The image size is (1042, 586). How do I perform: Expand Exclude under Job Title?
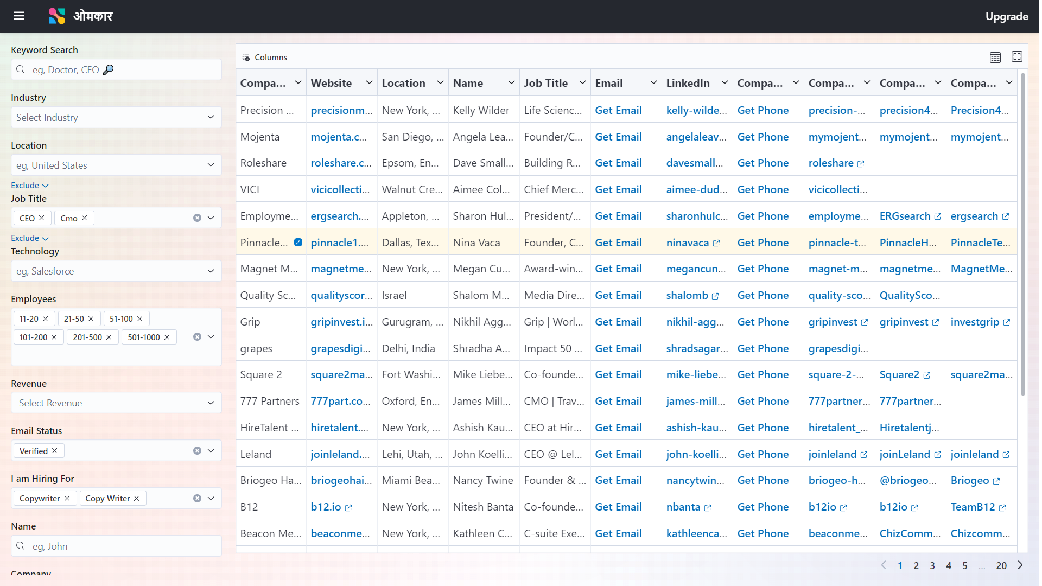(x=30, y=238)
